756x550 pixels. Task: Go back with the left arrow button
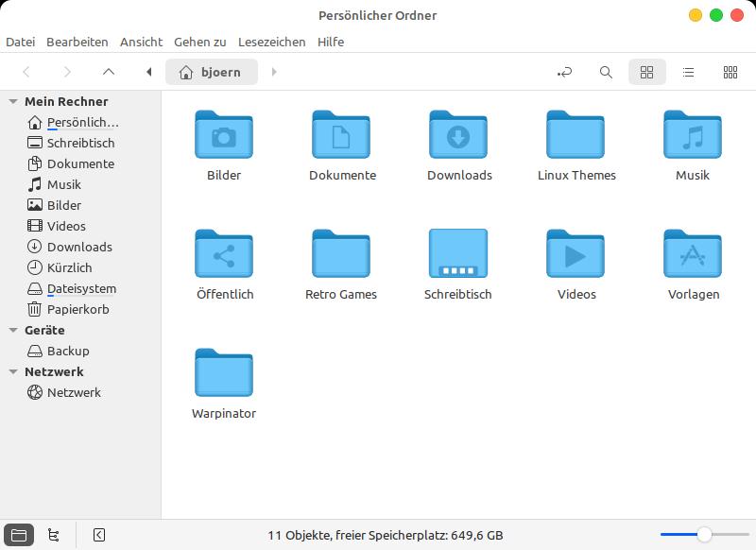click(26, 73)
